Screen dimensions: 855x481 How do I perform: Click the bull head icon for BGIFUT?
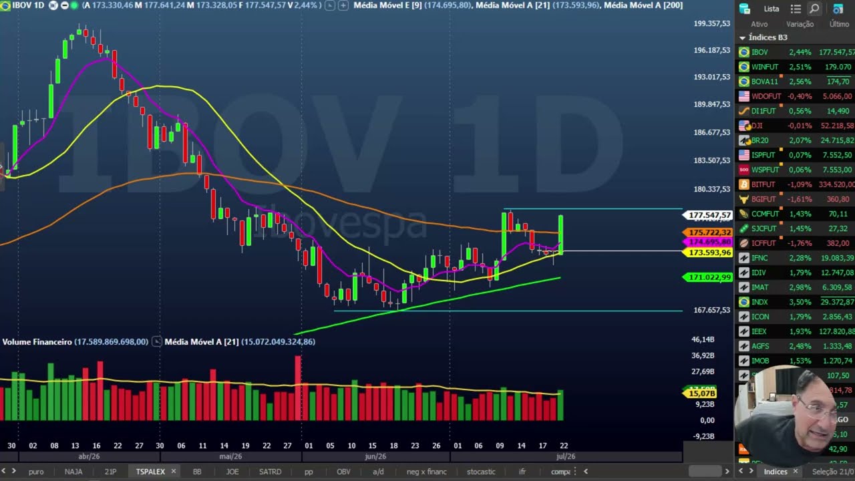coord(744,199)
